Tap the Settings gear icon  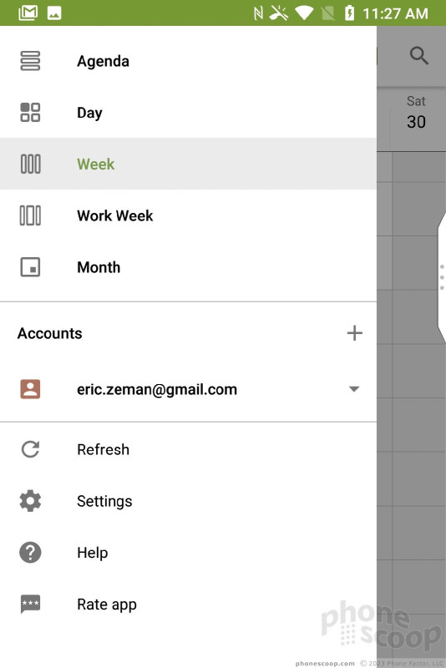pos(30,500)
